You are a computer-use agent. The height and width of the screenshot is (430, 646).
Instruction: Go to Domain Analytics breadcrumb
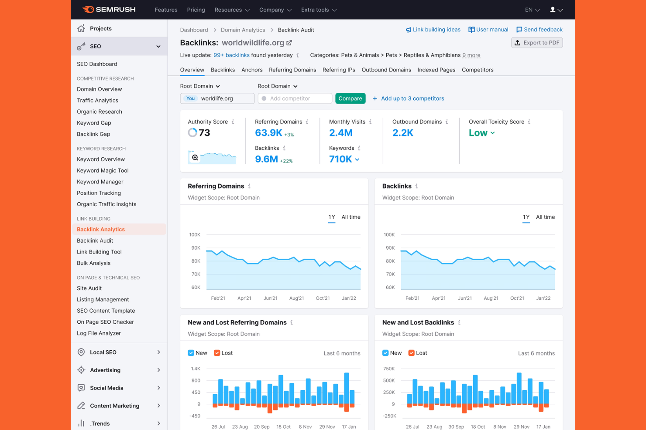tap(243, 30)
